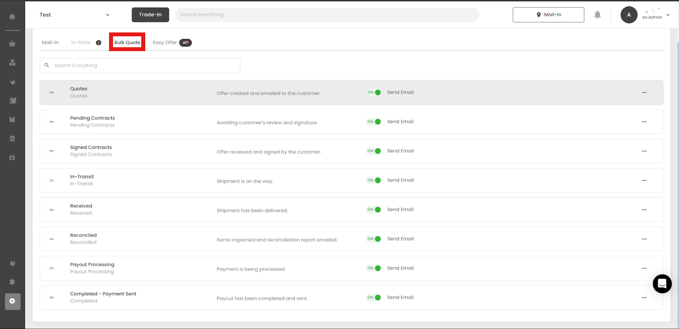The height and width of the screenshot is (329, 679).
Task: Click the Received status title
Action: click(81, 206)
